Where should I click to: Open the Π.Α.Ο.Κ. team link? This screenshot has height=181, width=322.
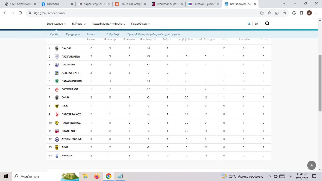click(66, 48)
